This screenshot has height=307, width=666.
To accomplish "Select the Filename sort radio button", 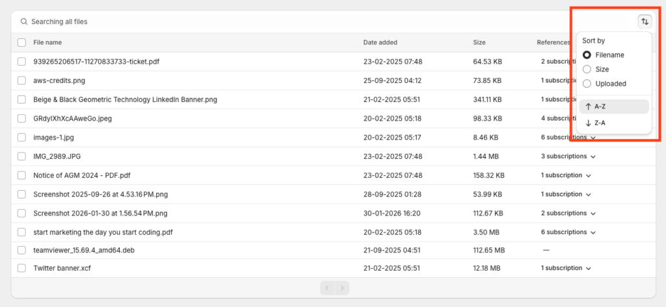I will (x=587, y=55).
